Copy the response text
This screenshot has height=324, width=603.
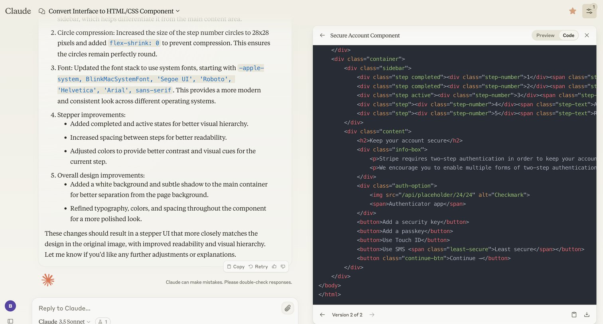236,267
